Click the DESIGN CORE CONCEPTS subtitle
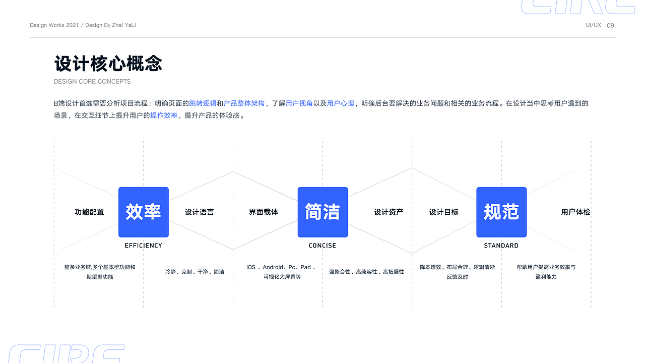This screenshot has width=645, height=363. click(x=92, y=82)
